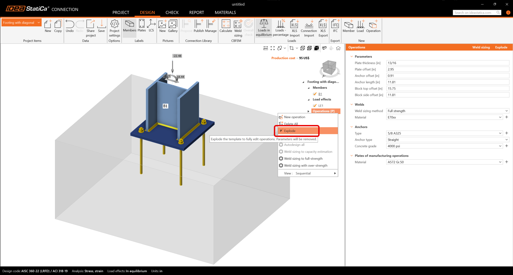
Task: Open the Weld sizing method dropdown
Action: click(448, 111)
